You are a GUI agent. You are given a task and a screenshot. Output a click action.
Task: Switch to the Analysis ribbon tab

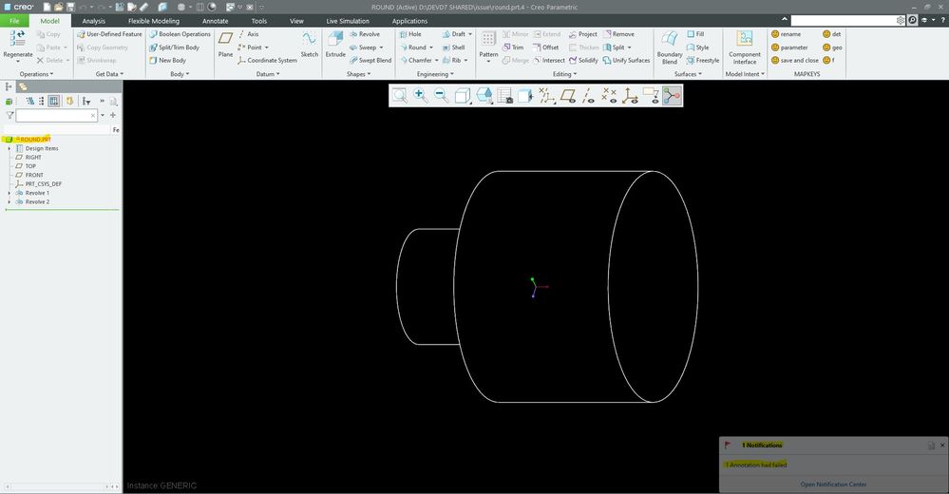click(x=94, y=20)
